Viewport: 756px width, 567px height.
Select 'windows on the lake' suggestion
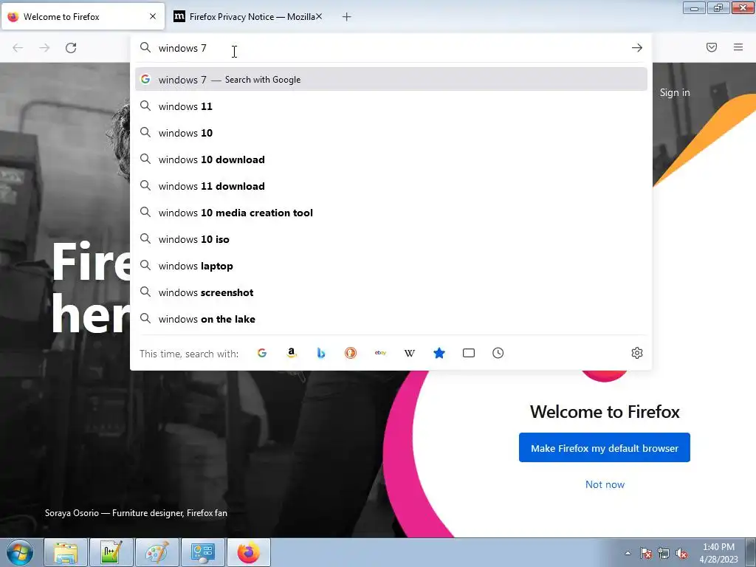click(x=391, y=319)
